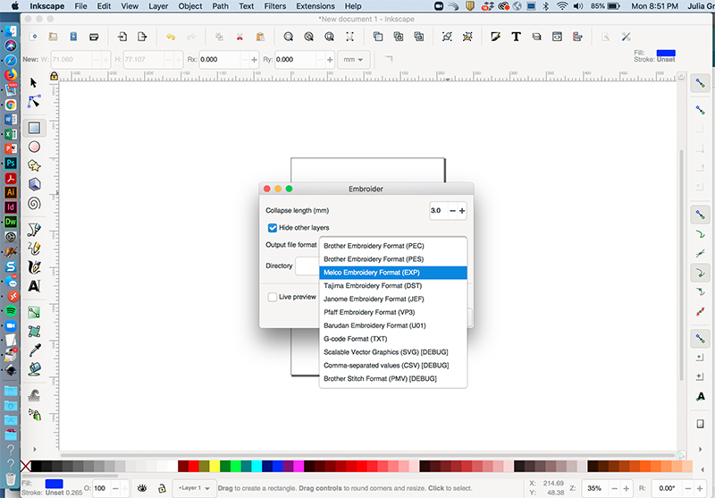This screenshot has width=715, height=498.
Task: Choose Pfaff Embroidery Format (VP3)
Action: click(x=393, y=312)
